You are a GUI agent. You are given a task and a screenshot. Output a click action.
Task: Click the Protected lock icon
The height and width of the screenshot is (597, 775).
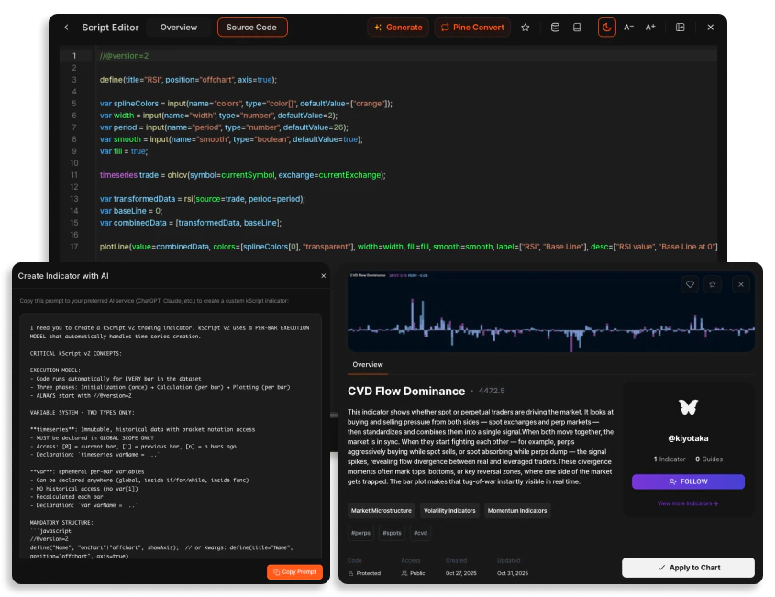[x=351, y=573]
